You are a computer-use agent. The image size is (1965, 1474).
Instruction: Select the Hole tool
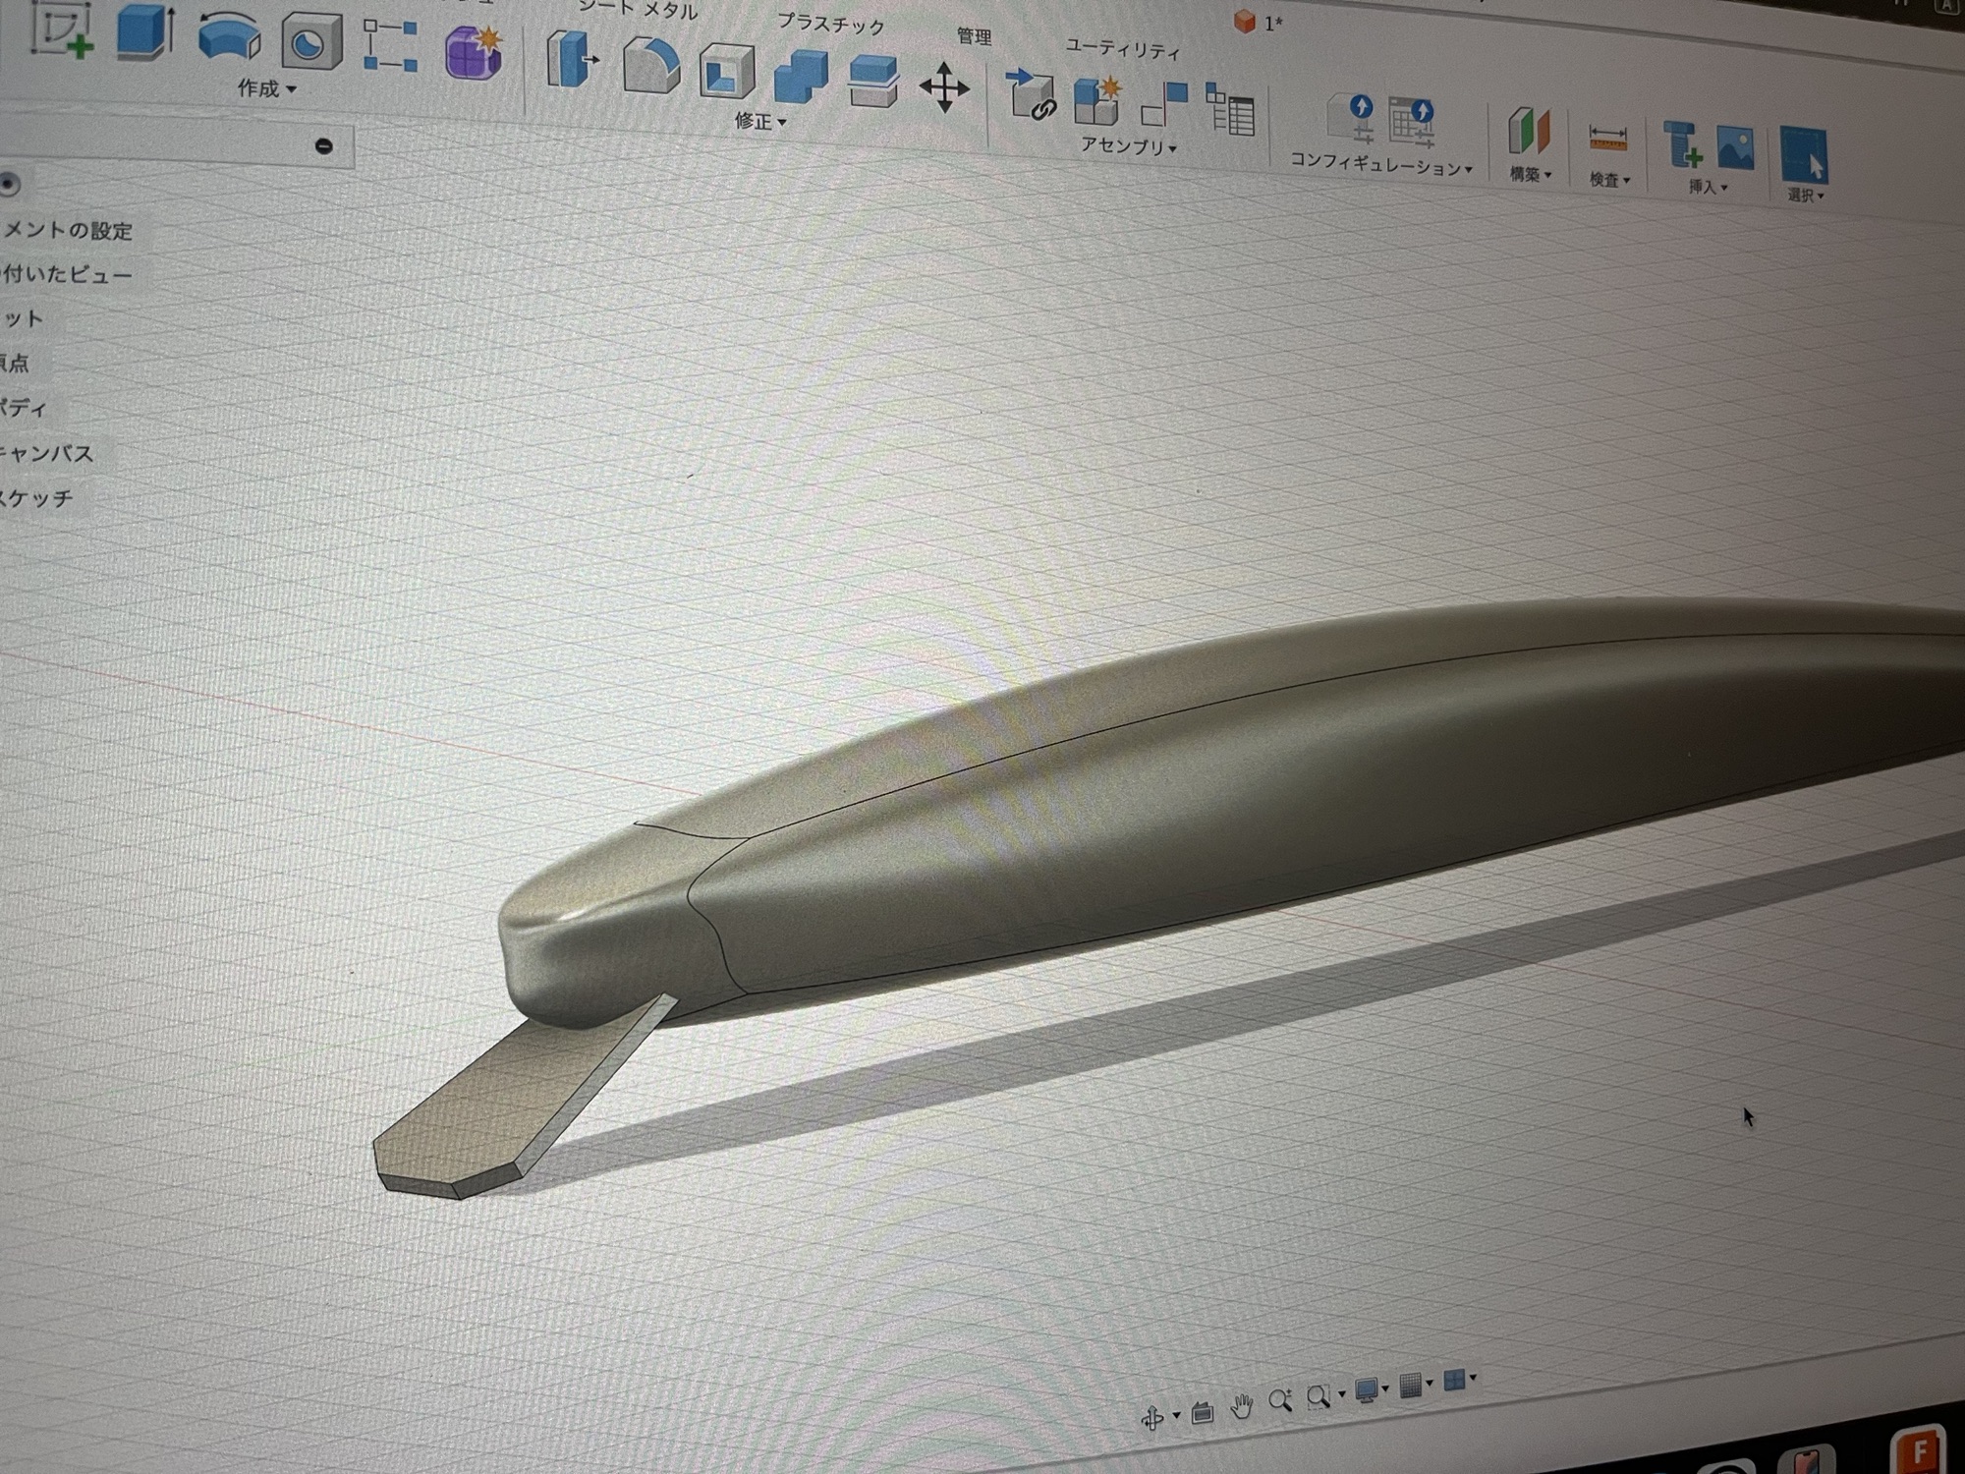pyautogui.click(x=311, y=42)
